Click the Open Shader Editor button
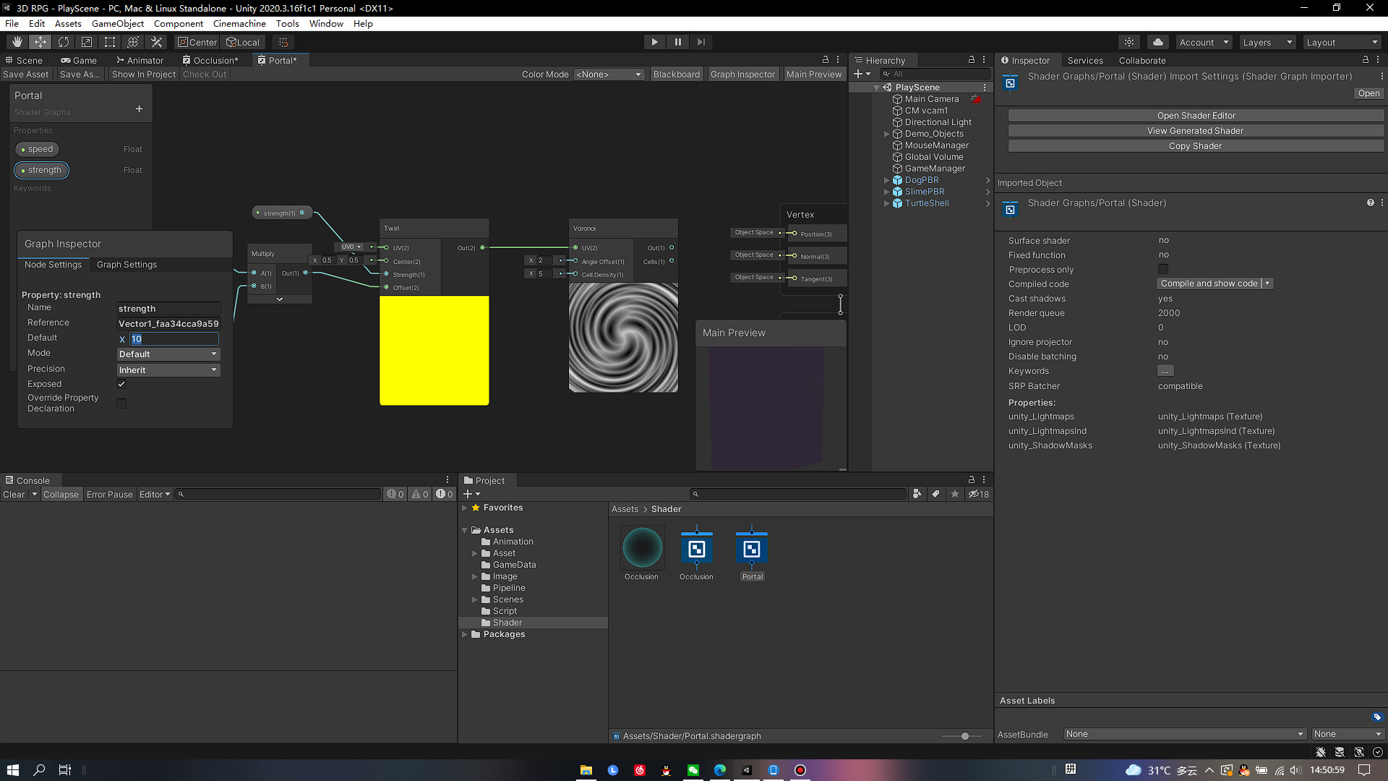Screen dimensions: 1388x781 pos(1196,116)
